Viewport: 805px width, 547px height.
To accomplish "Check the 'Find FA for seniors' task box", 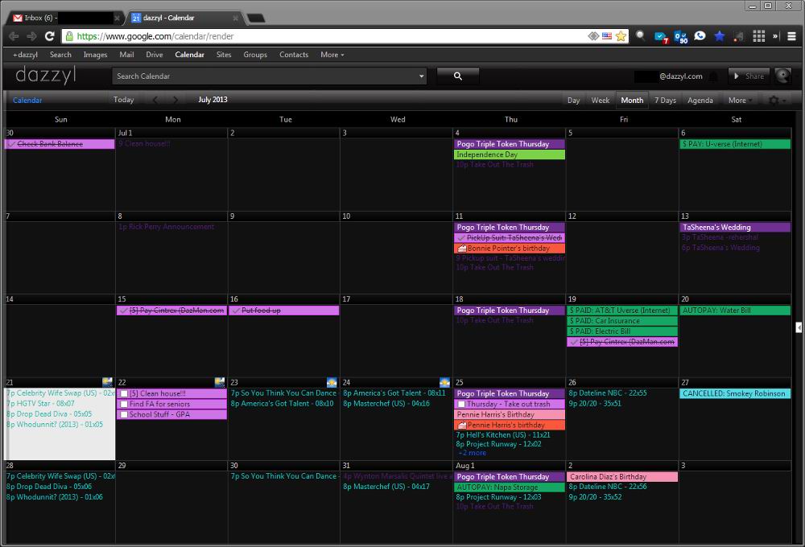I will (124, 404).
